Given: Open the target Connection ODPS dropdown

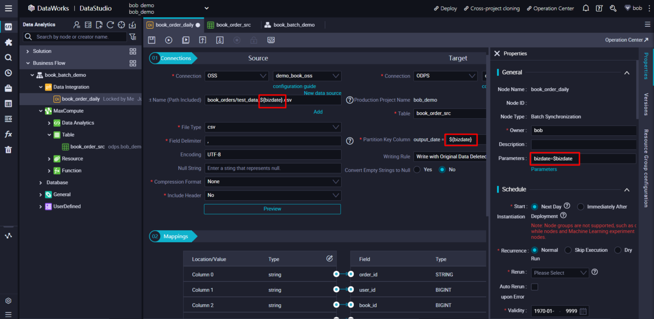Looking at the screenshot, I should click(x=445, y=76).
